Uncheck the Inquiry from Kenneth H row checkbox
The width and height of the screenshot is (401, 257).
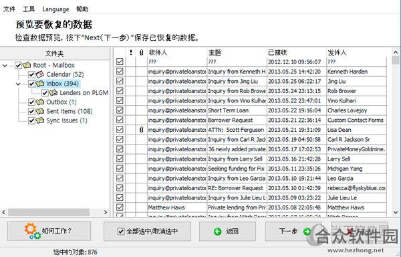[120, 72]
